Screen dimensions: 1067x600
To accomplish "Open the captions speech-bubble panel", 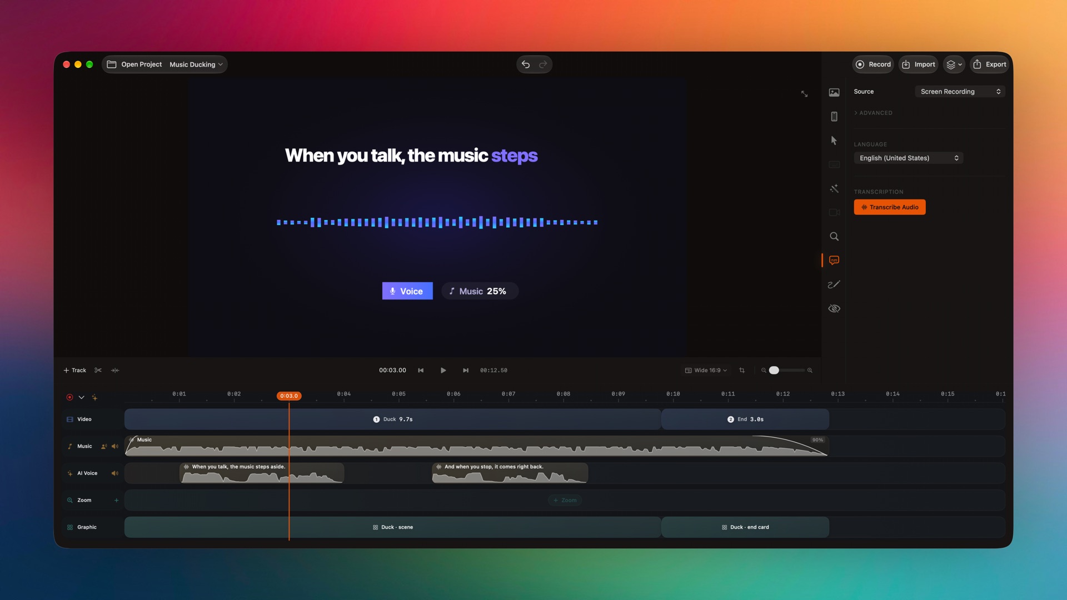I will click(834, 260).
